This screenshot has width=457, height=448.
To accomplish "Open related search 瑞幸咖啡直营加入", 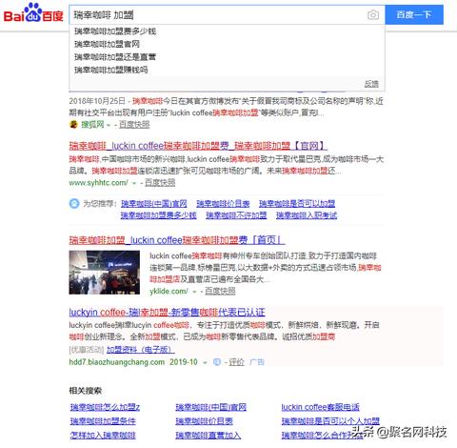I will point(209,436).
